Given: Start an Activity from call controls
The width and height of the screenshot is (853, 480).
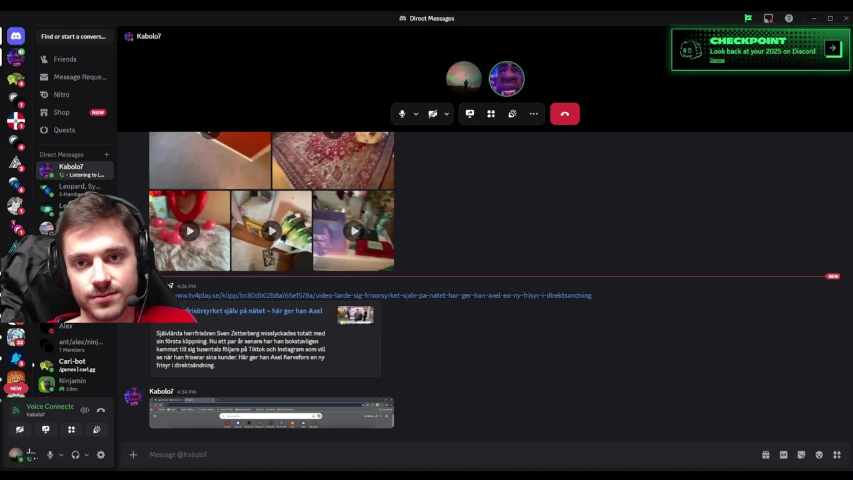Looking at the screenshot, I should click(x=491, y=114).
